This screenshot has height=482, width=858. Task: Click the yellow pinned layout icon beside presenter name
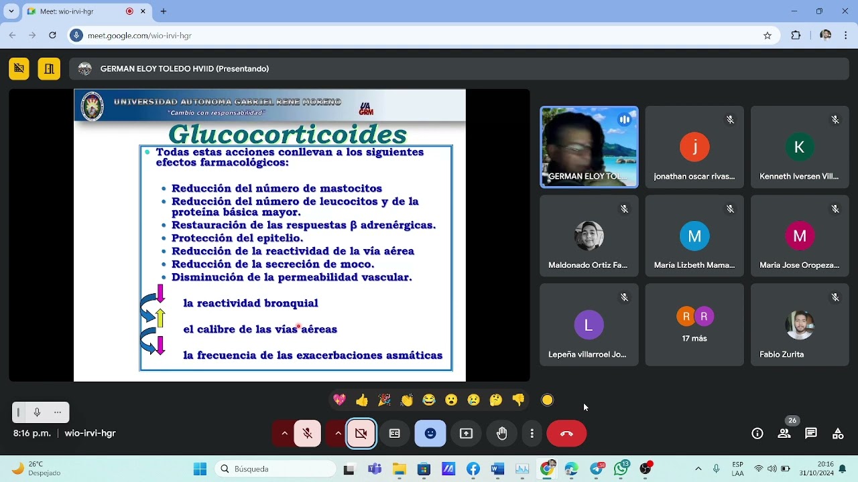click(49, 68)
